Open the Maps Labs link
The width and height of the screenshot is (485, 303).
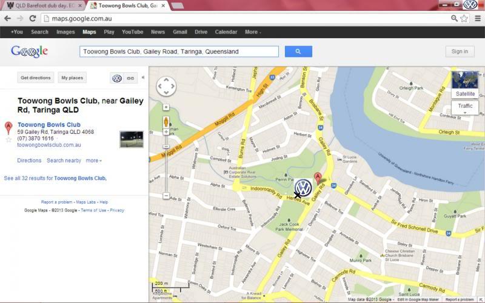tap(85, 202)
